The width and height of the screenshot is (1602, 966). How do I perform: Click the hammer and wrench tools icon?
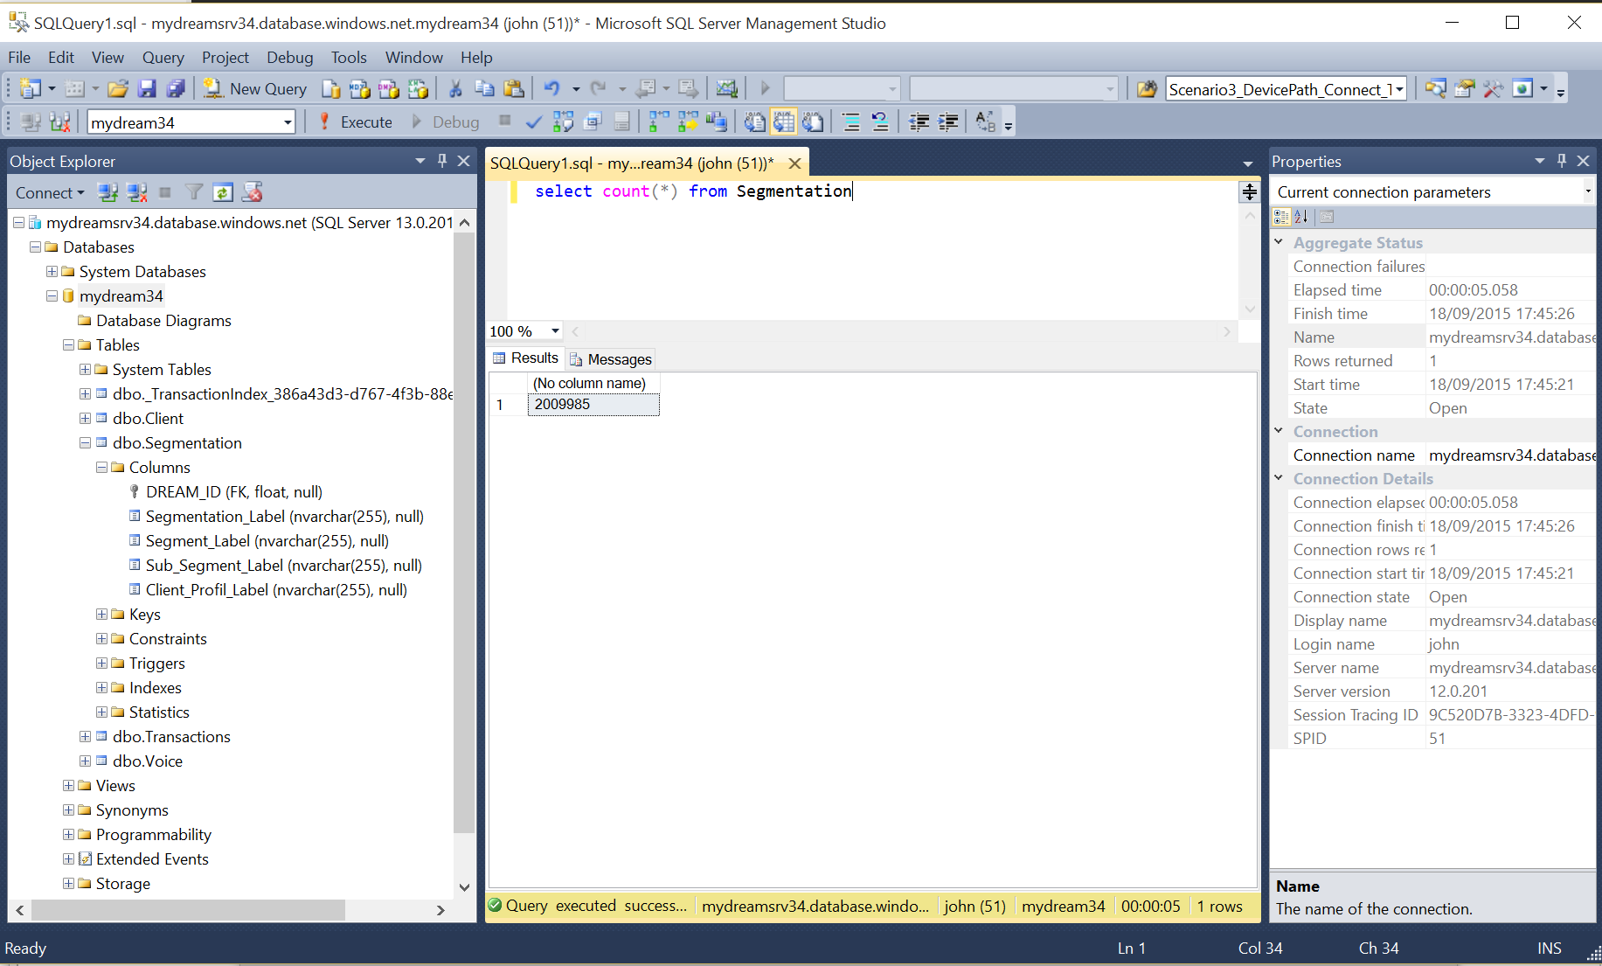1493,88
